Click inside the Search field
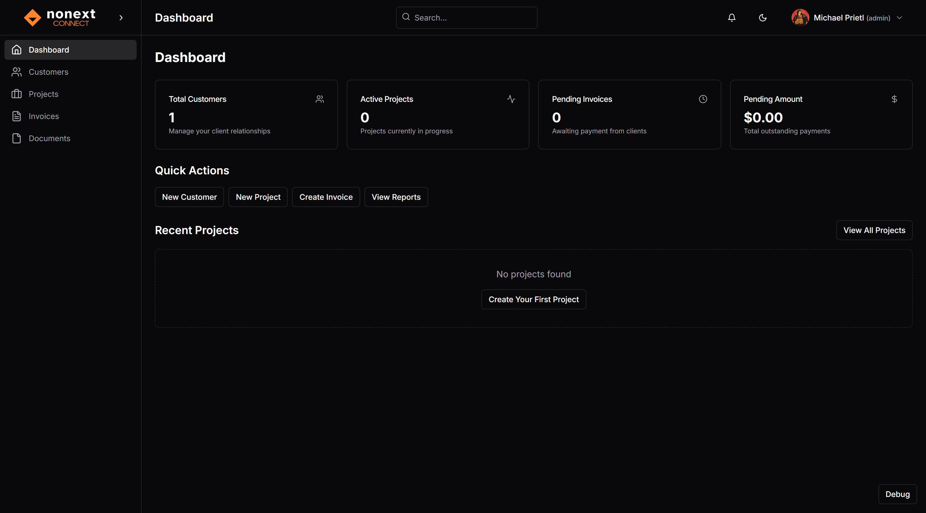926x513 pixels. tap(466, 17)
